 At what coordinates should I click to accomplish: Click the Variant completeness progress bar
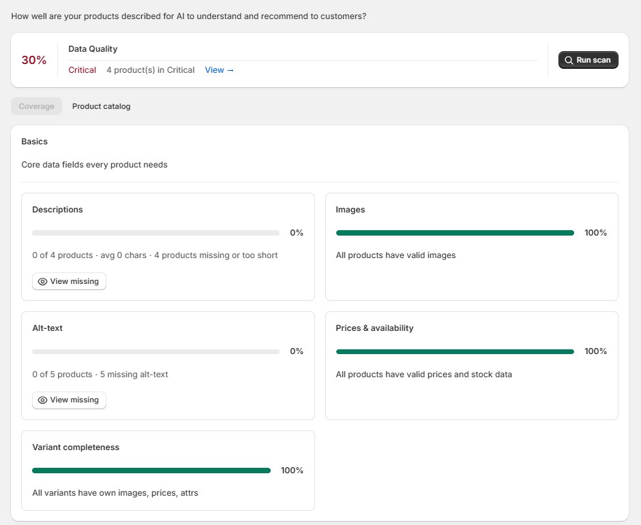click(x=151, y=471)
